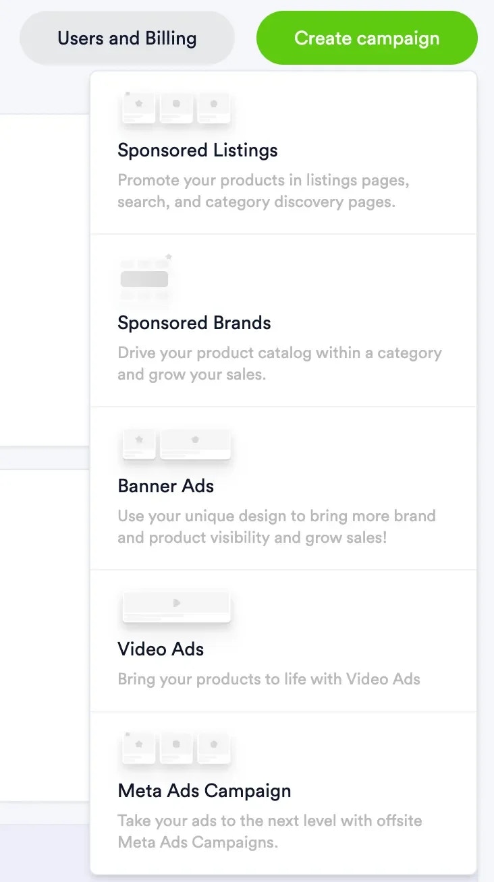Click the Meta Ads Campaign description
Image resolution: width=494 pixels, height=882 pixels.
270,831
